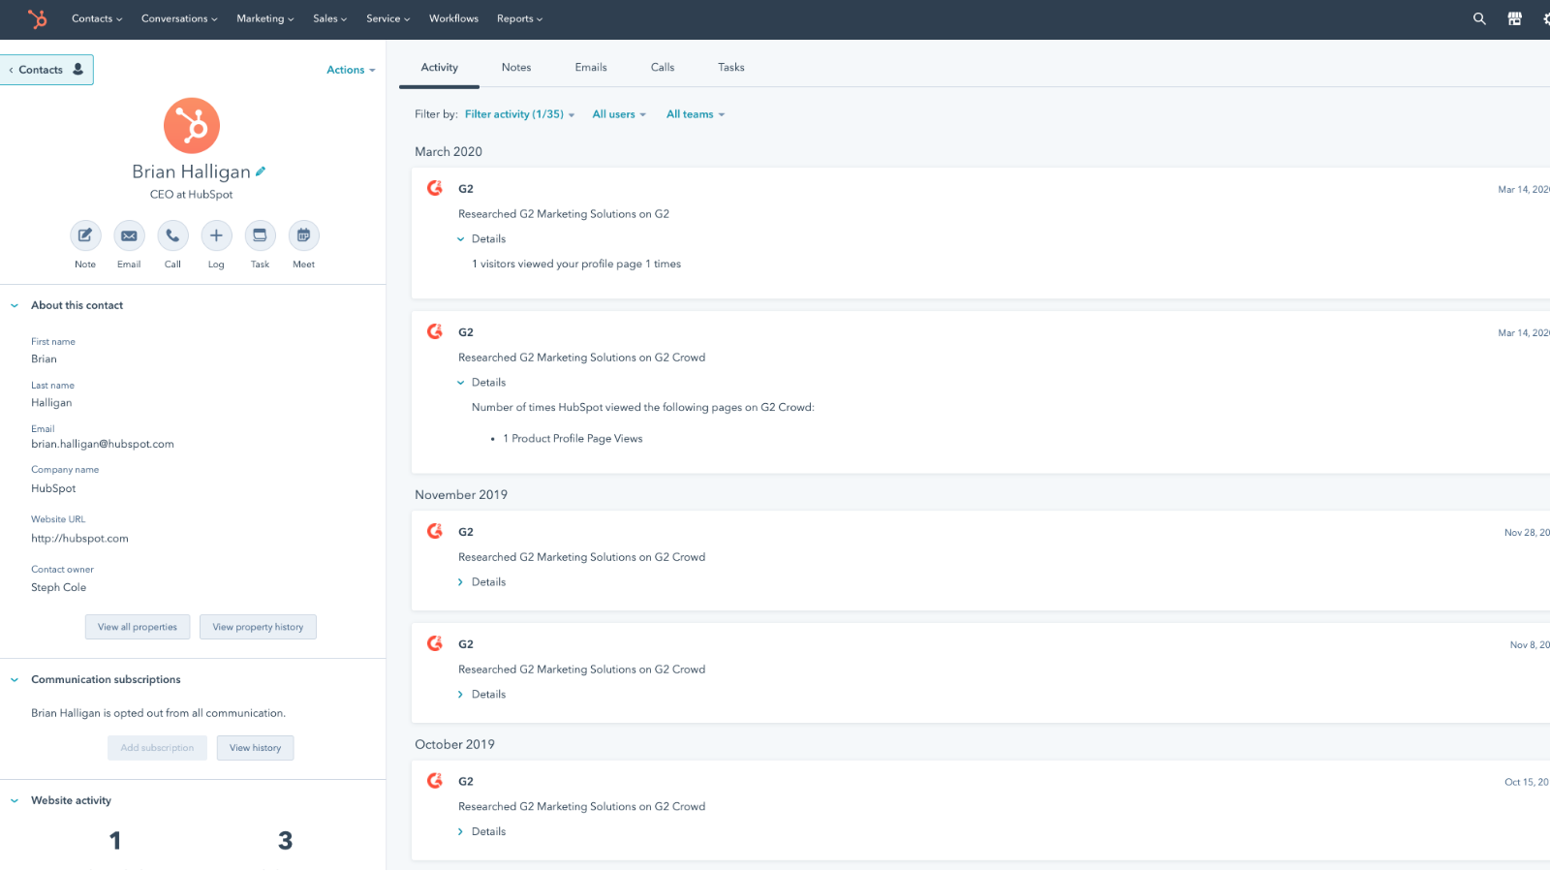Edit the contact name with the pencil icon

pyautogui.click(x=261, y=170)
